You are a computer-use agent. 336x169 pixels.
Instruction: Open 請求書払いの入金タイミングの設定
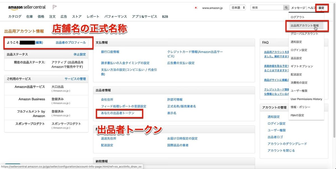[125, 63]
